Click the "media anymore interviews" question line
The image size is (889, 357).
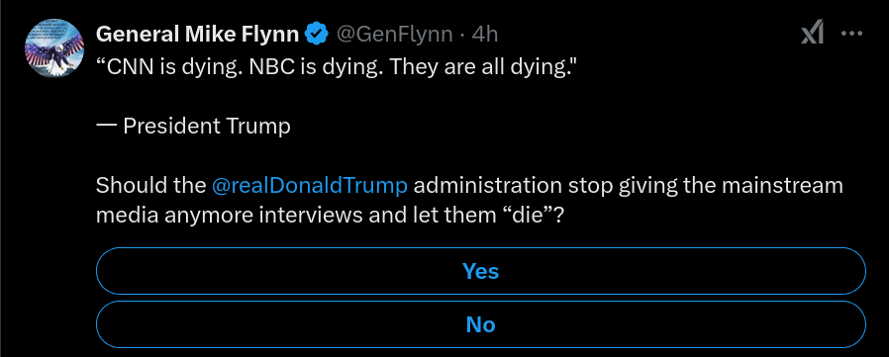pyautogui.click(x=330, y=216)
